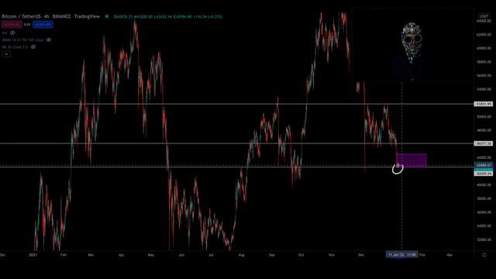Click the Sep label on the time axis
The height and width of the screenshot is (279, 496).
(x=272, y=255)
